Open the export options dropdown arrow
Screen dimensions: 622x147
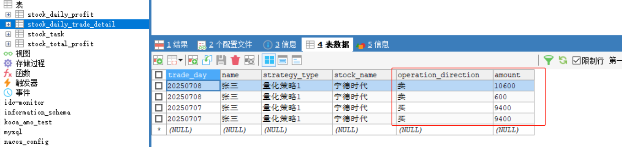pos(180,61)
